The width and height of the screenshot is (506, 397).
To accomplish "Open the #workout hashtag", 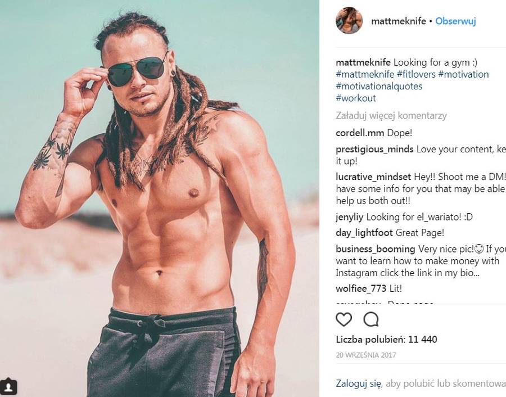I will (356, 98).
